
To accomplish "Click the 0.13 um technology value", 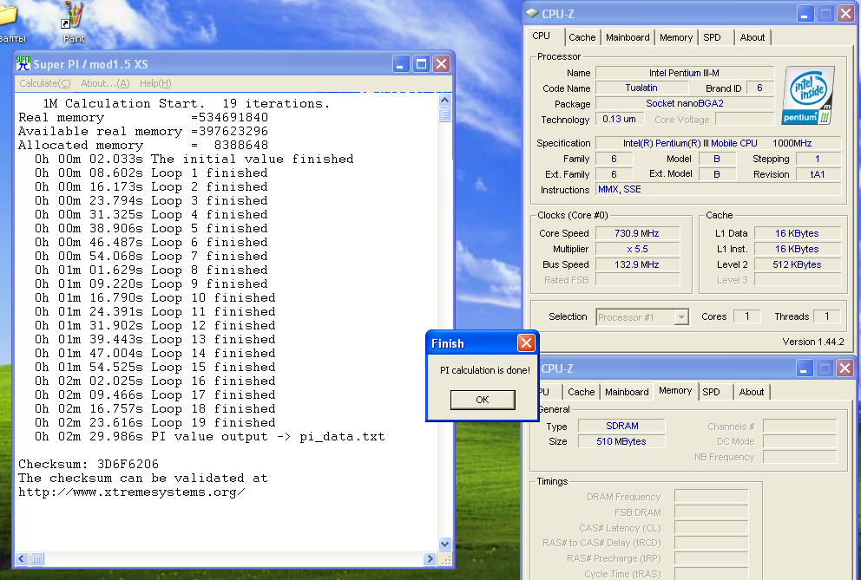I will pyautogui.click(x=619, y=119).
